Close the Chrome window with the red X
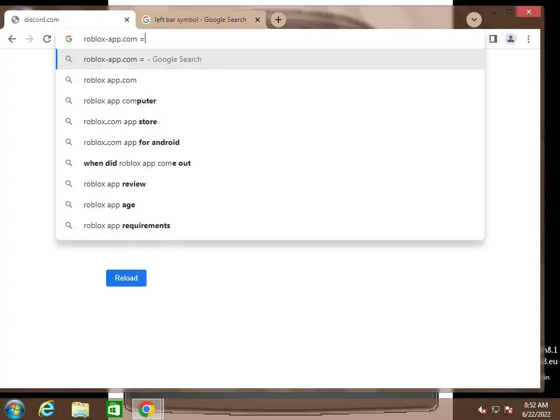The image size is (560, 420). pyautogui.click(x=529, y=12)
